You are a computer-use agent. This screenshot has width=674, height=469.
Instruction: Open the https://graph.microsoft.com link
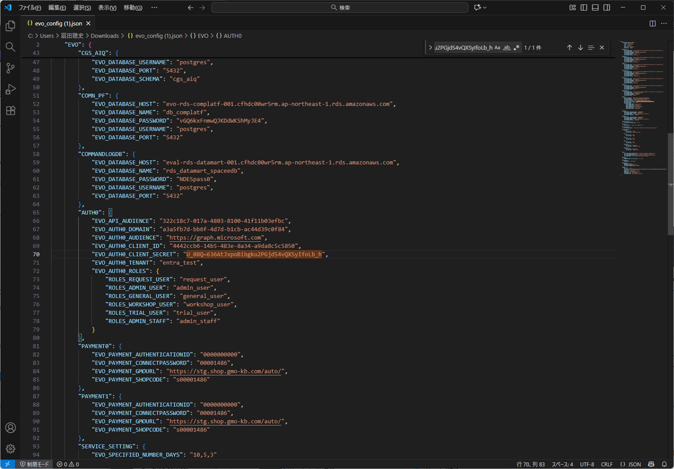[215, 237]
